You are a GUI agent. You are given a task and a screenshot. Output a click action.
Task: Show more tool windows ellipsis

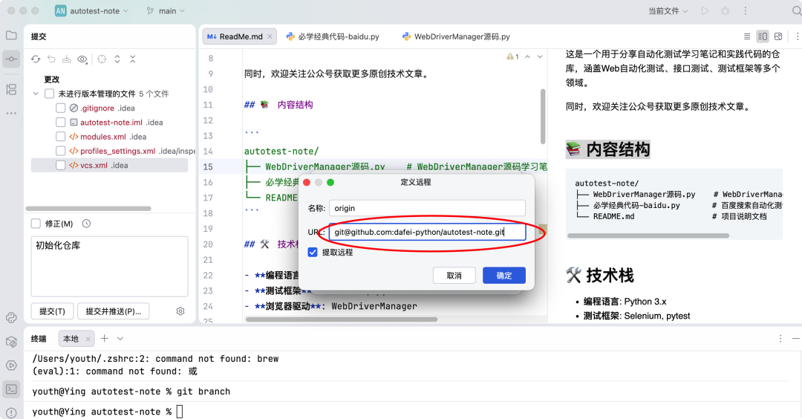tap(11, 113)
